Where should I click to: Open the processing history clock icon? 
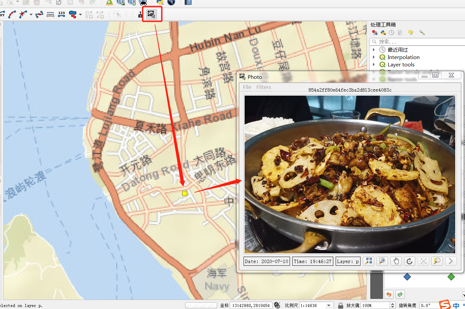391,33
